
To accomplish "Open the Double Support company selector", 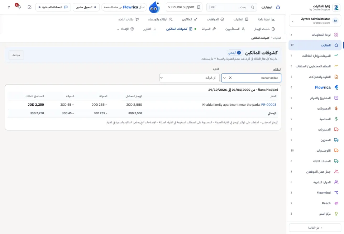I will pos(184,7).
